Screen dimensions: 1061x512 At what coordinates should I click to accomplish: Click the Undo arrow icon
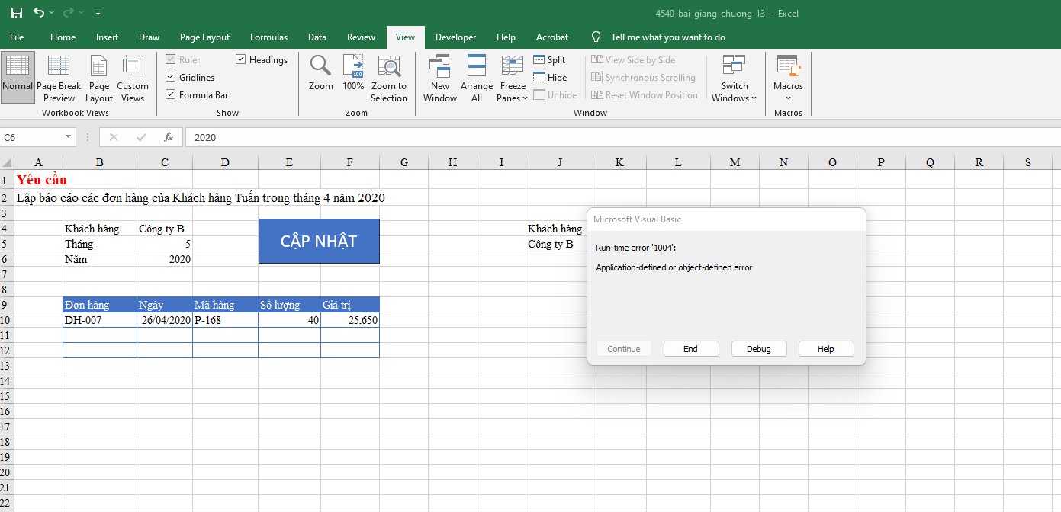coord(39,13)
